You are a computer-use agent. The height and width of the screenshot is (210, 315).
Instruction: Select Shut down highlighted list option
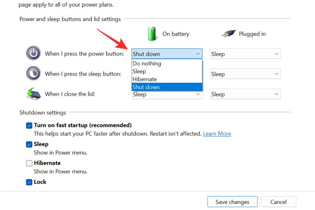[146, 87]
